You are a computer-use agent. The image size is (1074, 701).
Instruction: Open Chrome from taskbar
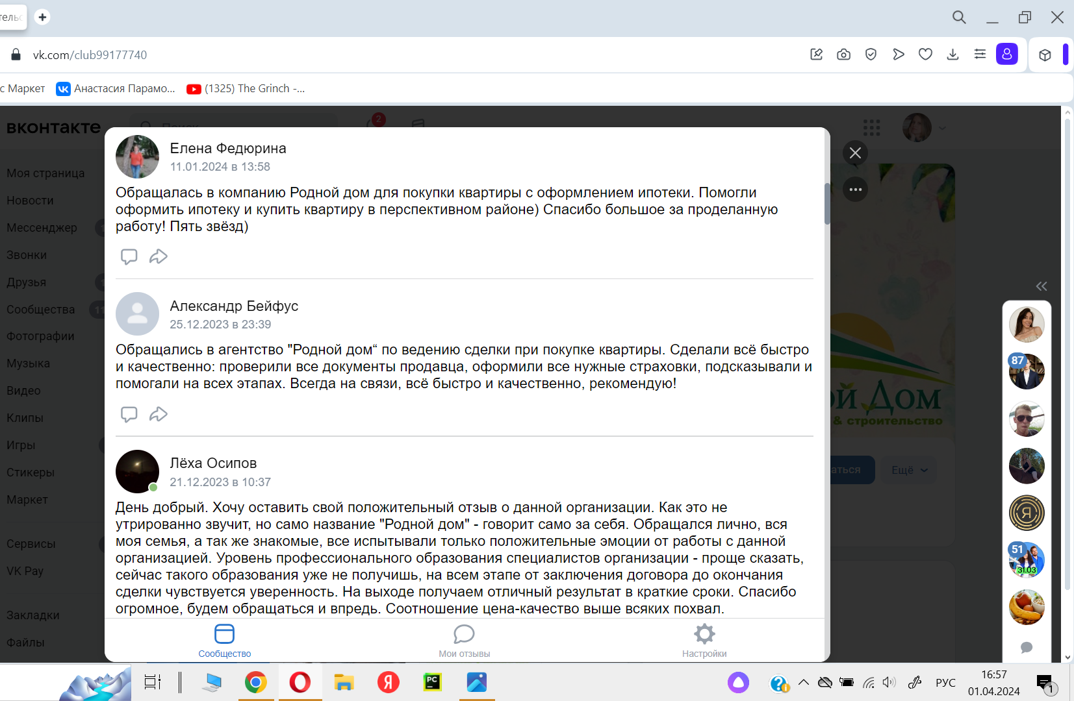[x=255, y=682]
